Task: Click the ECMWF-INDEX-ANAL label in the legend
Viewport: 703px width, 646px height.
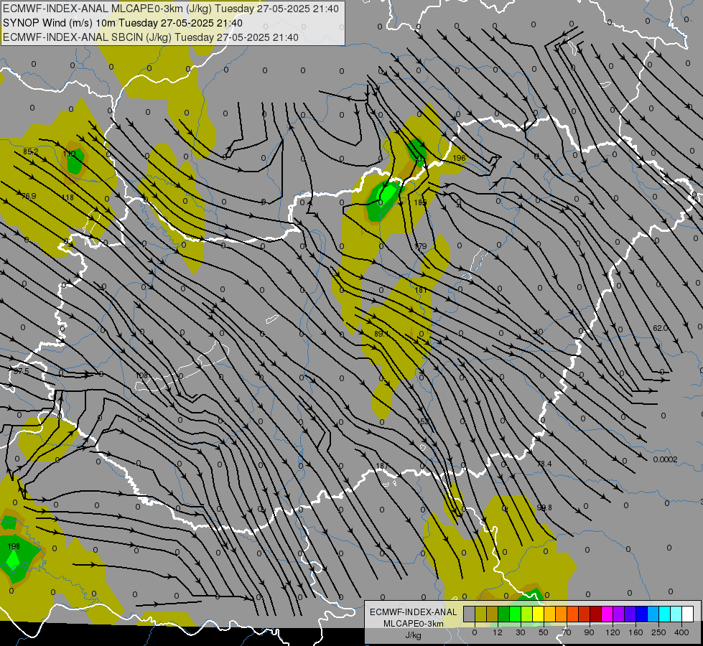Action: tap(413, 612)
